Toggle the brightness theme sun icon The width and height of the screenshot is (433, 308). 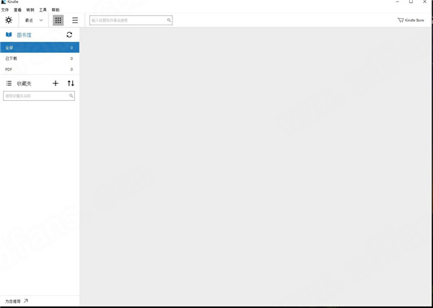pos(9,20)
